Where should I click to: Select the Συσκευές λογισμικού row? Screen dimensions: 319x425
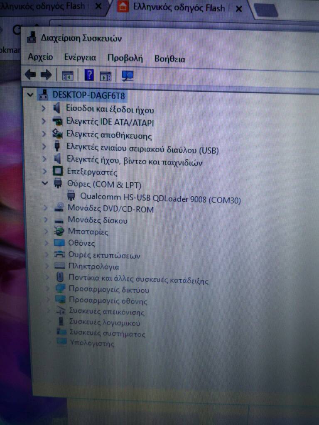point(105,322)
